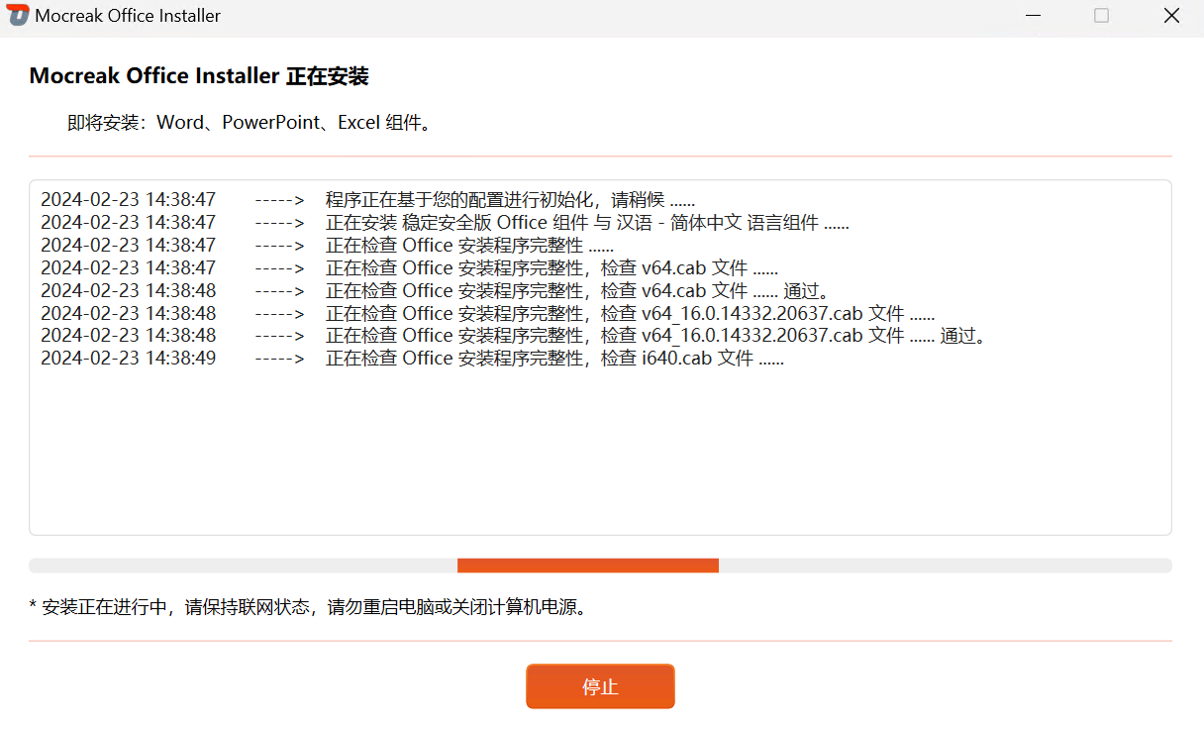Click log line 检查 v64.cab 文件 without 通过
The height and width of the screenshot is (729, 1204).
409,268
